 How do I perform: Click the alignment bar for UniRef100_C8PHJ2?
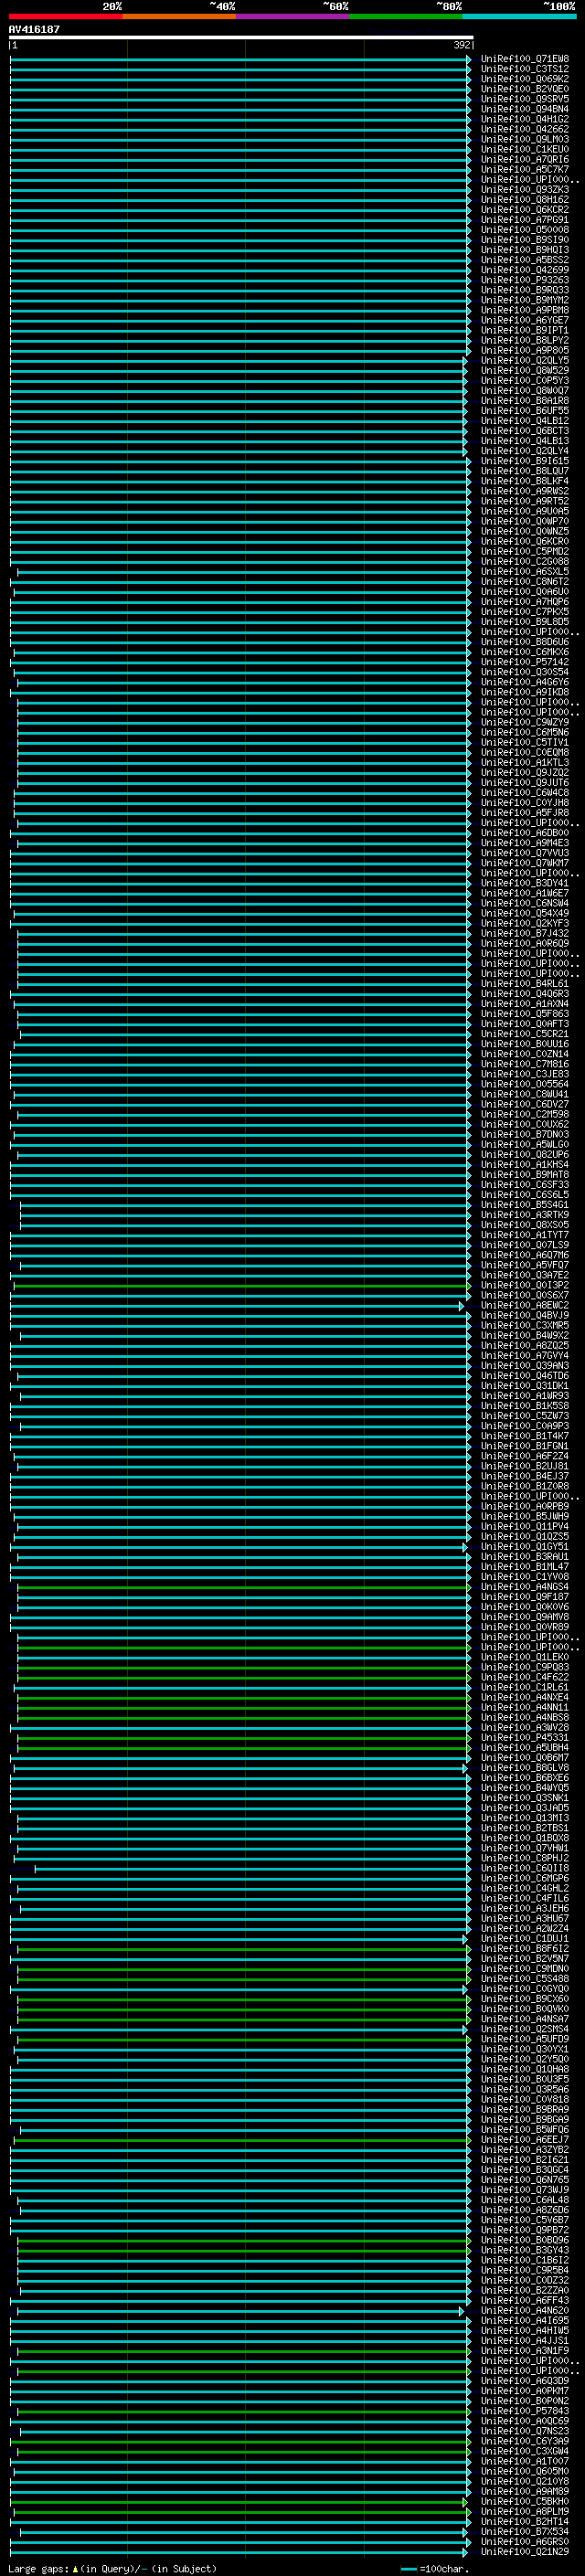242,1859
